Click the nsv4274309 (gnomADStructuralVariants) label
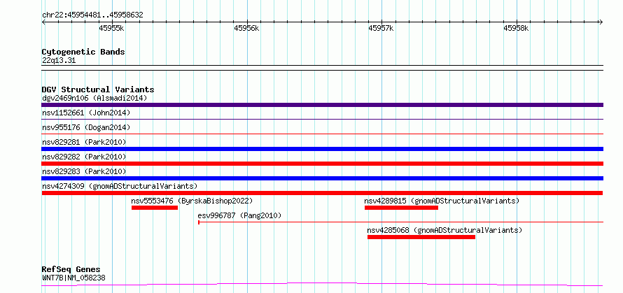Screen dimensions: 623x293 (x=120, y=186)
